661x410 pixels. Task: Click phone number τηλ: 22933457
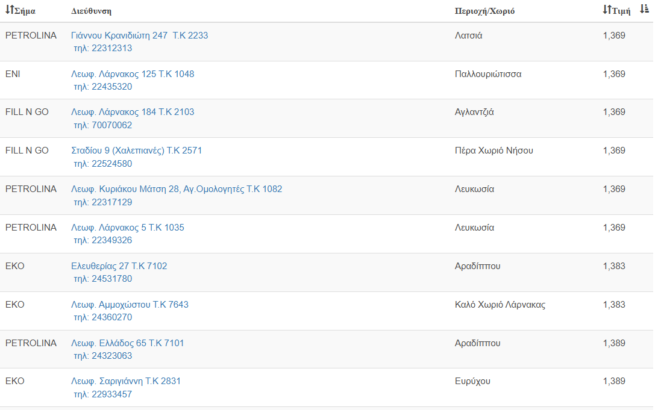coord(103,394)
